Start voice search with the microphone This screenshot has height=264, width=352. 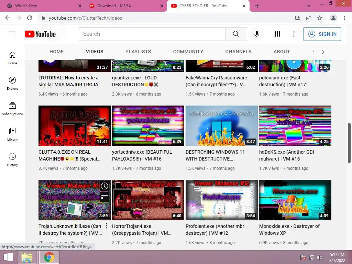(256, 34)
